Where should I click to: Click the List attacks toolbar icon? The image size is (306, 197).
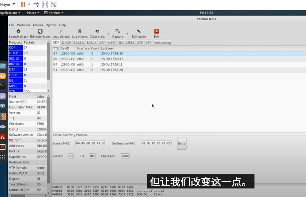click(x=79, y=31)
